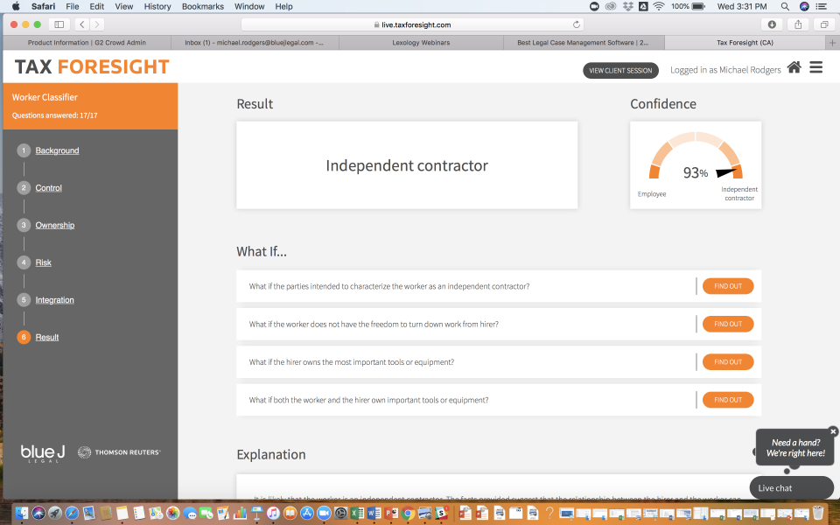Open Finder from the Dock
Screen dimensions: 840x525
(x=21, y=514)
